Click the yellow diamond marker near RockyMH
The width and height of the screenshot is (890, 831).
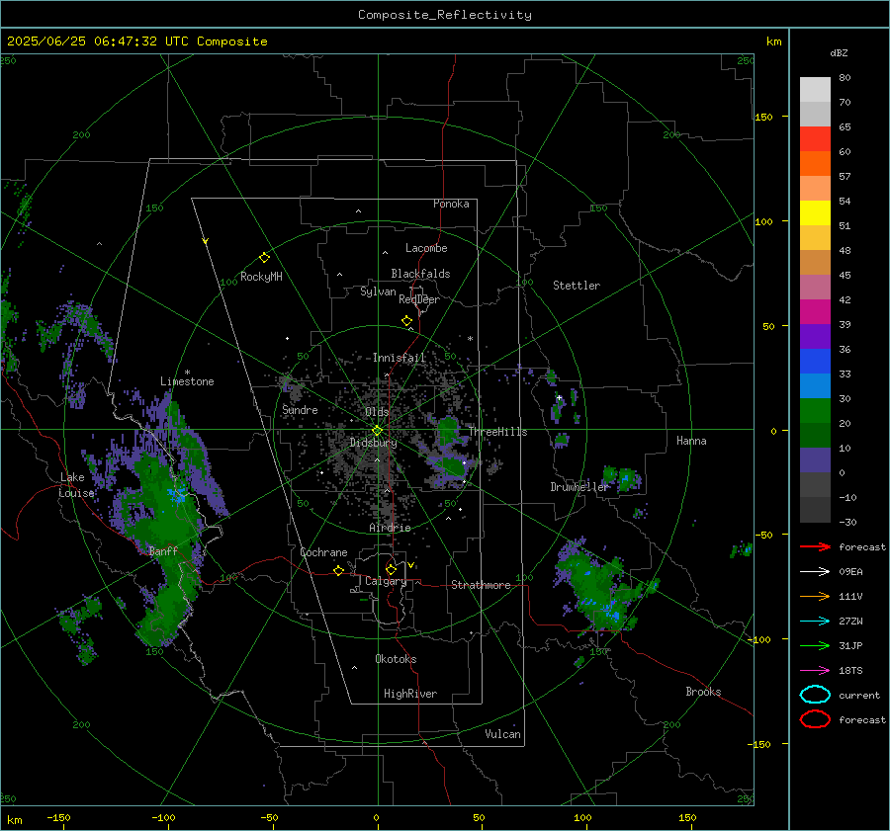point(264,258)
